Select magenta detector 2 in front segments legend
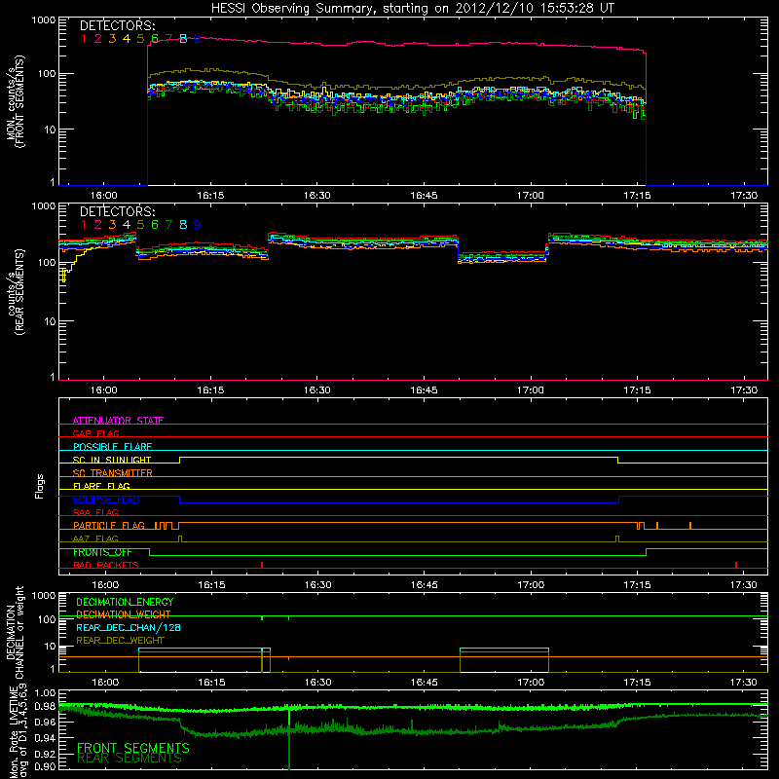The width and height of the screenshot is (779, 779). pyautogui.click(x=98, y=39)
